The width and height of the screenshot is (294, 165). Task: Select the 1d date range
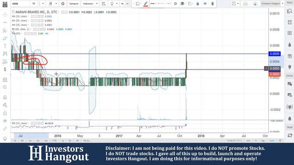(15, 141)
